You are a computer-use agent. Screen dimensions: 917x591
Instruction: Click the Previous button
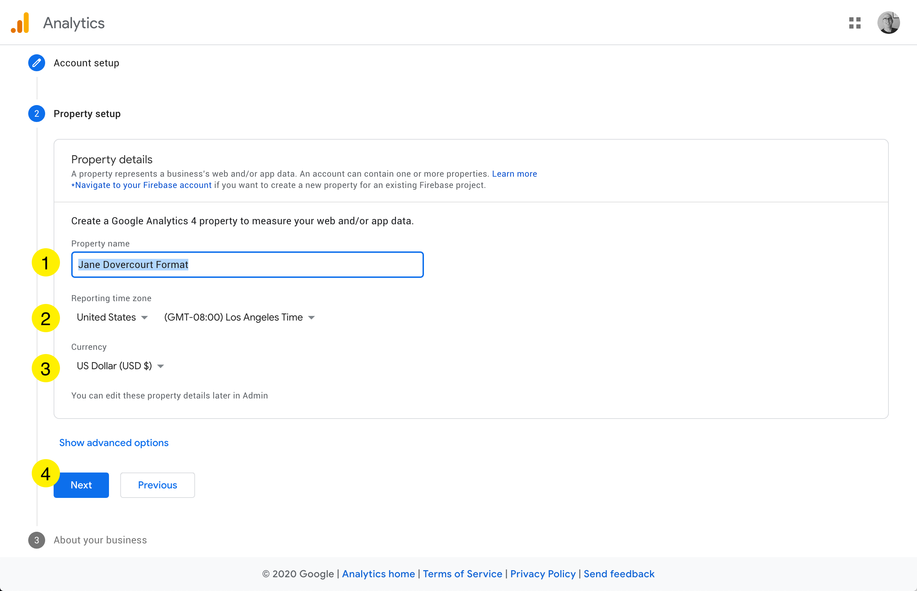tap(157, 485)
